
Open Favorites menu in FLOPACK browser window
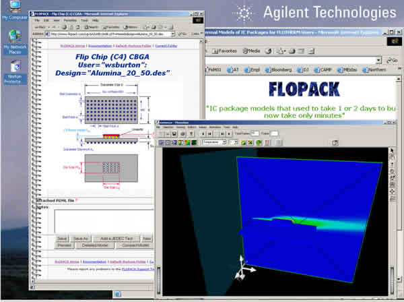pyautogui.click(x=70, y=20)
